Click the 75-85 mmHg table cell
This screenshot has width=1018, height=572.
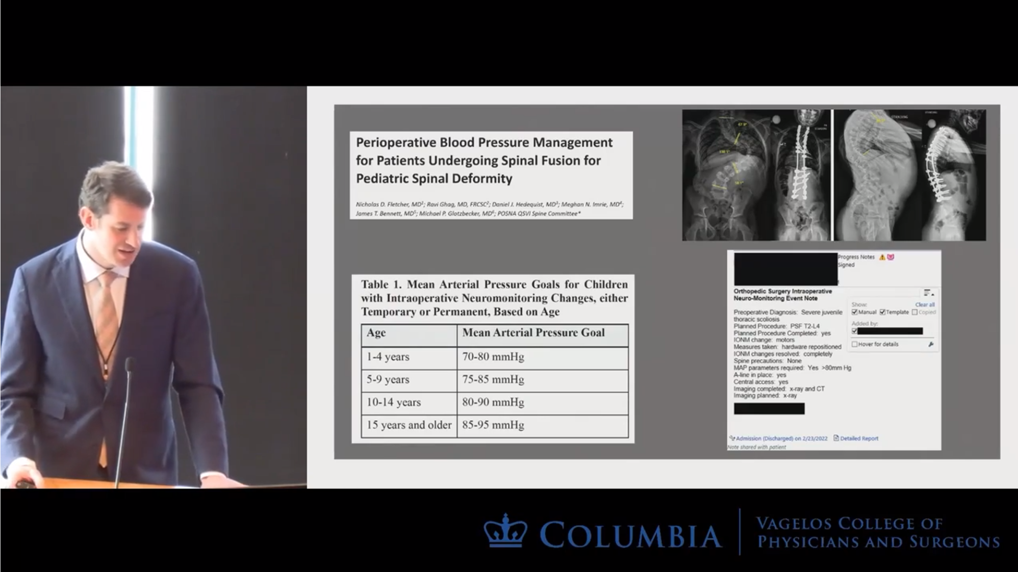click(543, 380)
